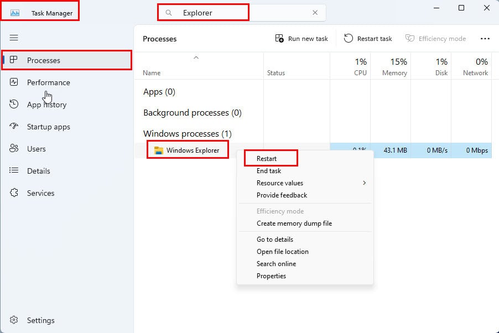Viewport: 499px width, 333px height.
Task: Open the hamburger navigation menu
Action: click(x=14, y=38)
